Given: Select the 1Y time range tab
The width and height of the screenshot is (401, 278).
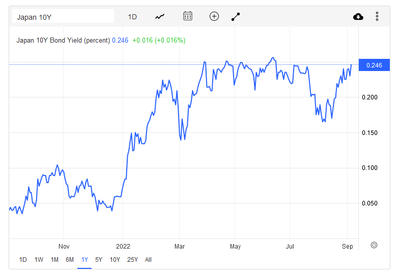Looking at the screenshot, I should point(84,260).
